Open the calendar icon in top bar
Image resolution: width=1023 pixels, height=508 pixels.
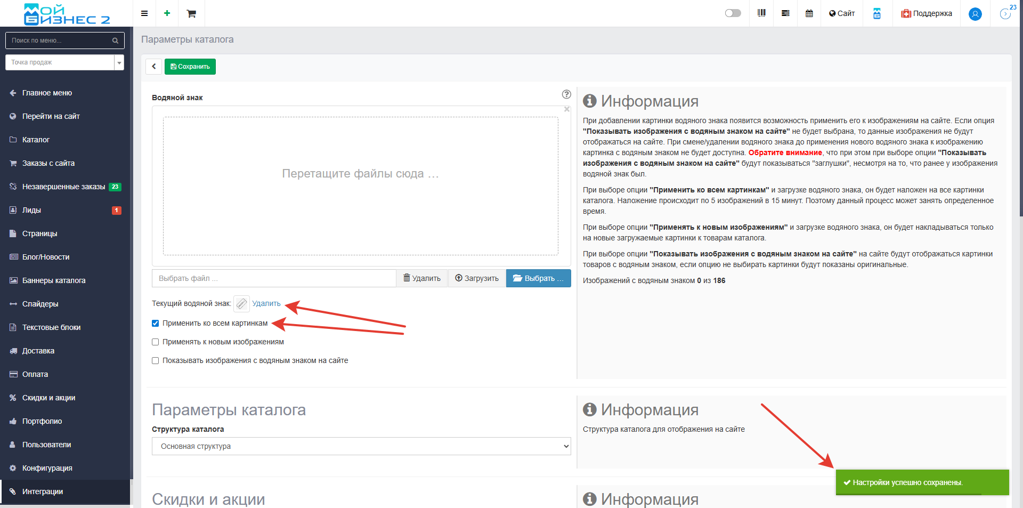809,13
